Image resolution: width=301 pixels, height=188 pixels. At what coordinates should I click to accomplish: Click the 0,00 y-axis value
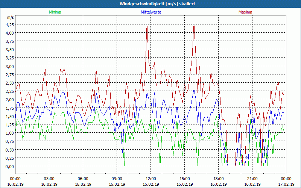click(10, 166)
